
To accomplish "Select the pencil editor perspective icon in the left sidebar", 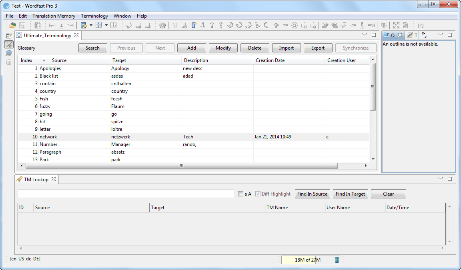I will tap(9, 44).
